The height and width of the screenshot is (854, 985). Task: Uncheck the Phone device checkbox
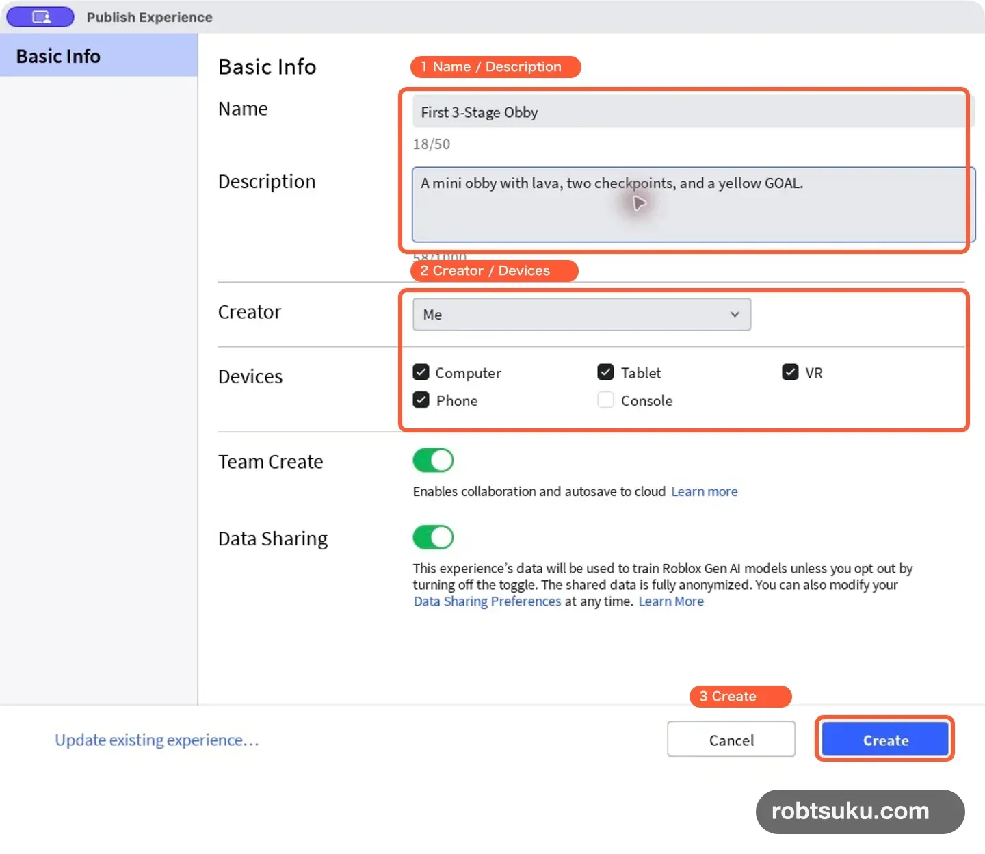tap(421, 400)
